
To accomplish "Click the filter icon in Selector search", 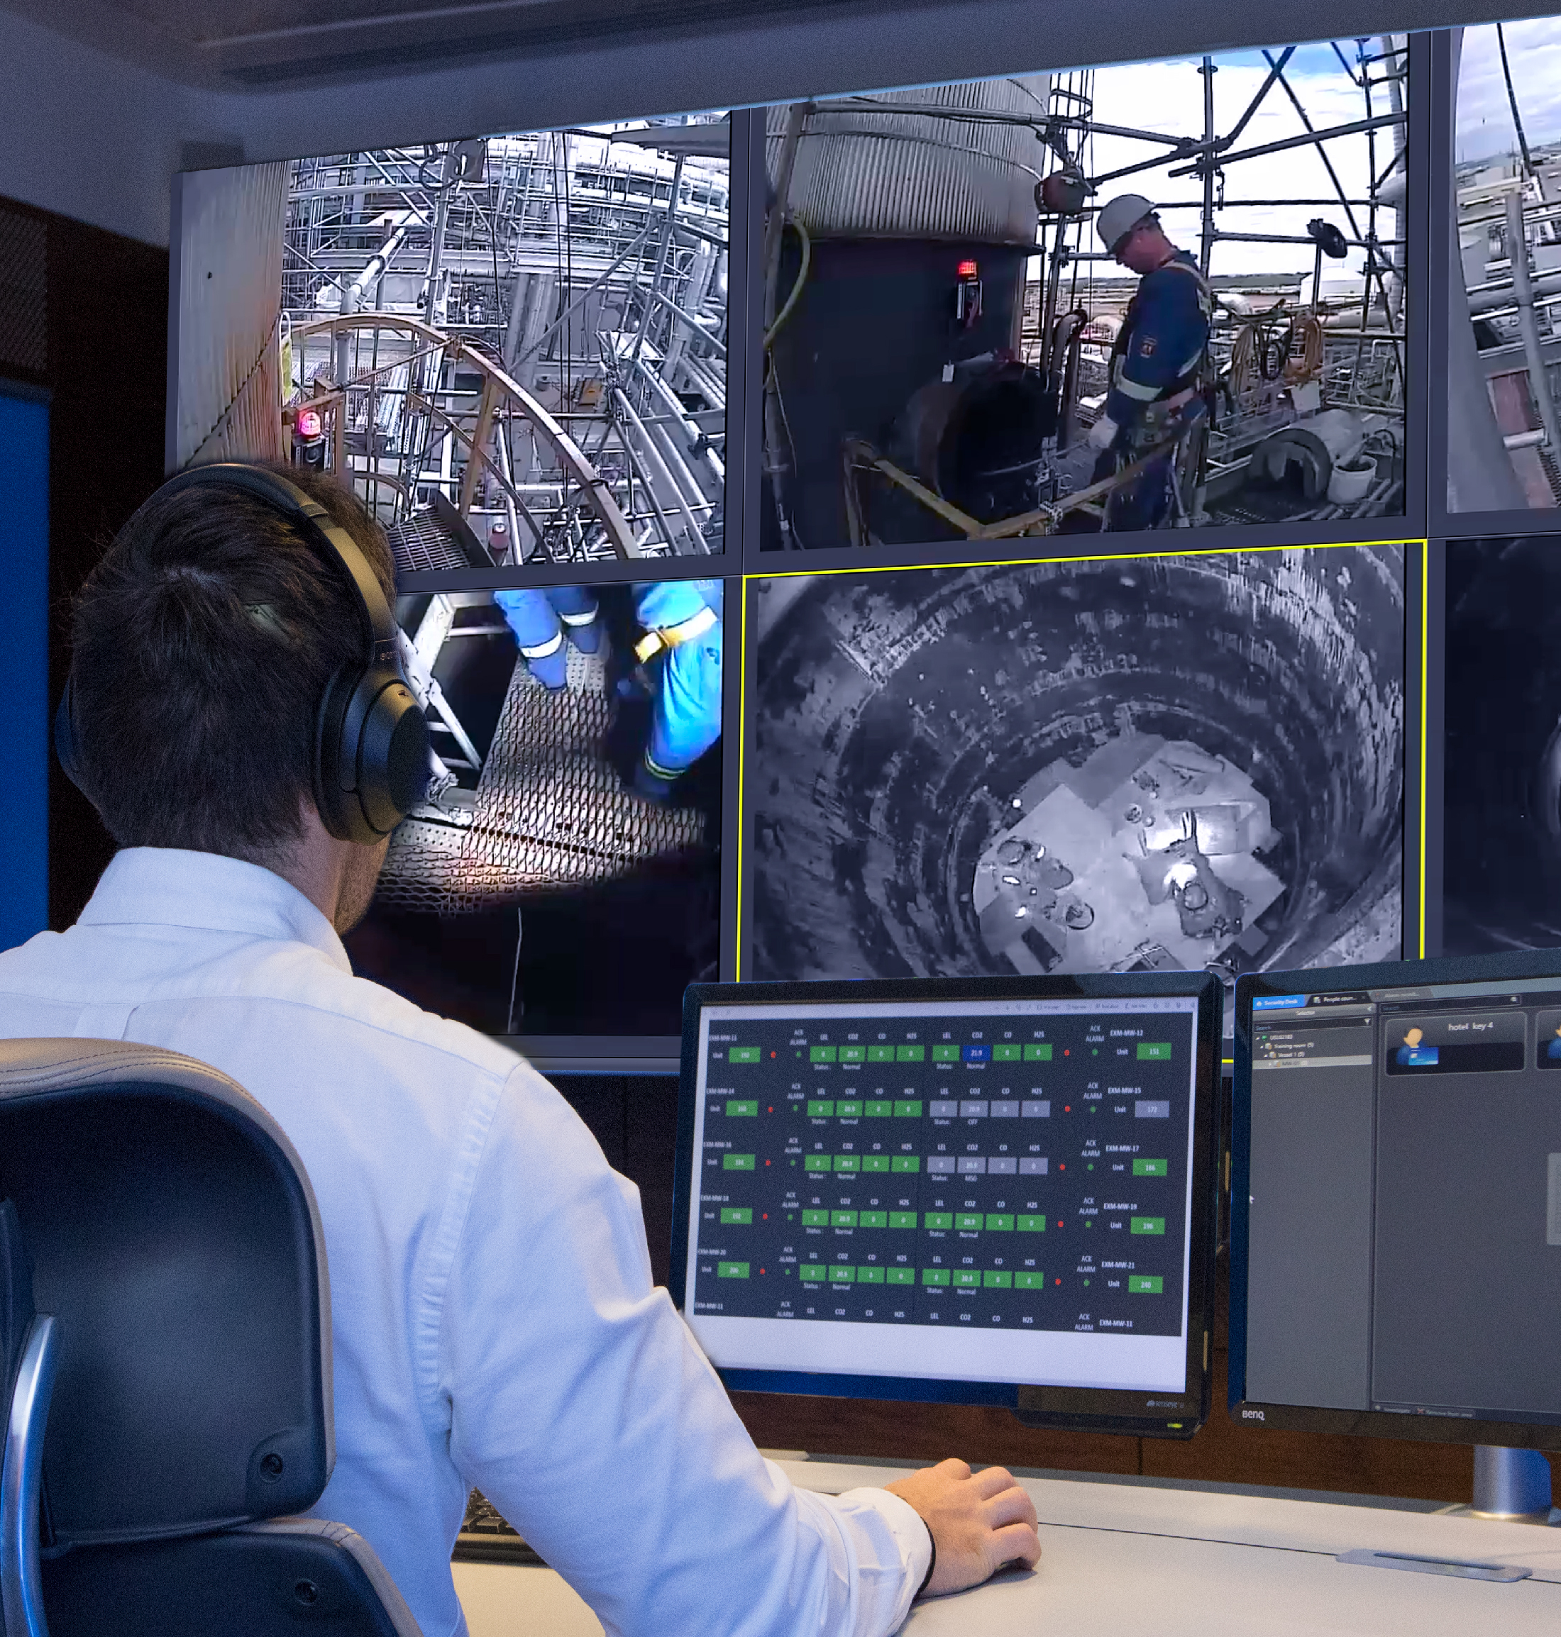I will 1367,1021.
